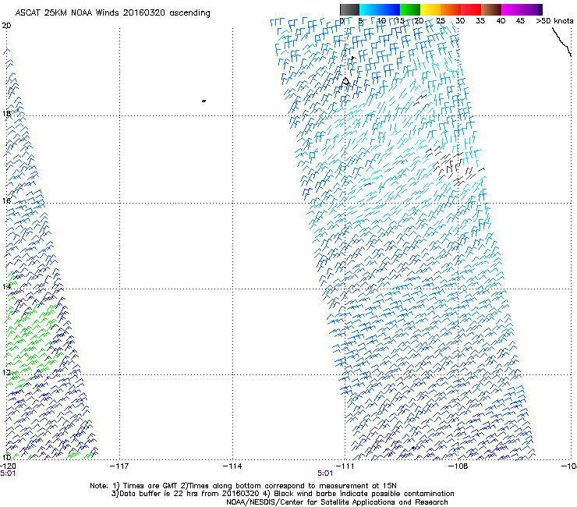Click the red 30-35 knots legend swatch
The width and height of the screenshot is (577, 507).
pyautogui.click(x=471, y=9)
